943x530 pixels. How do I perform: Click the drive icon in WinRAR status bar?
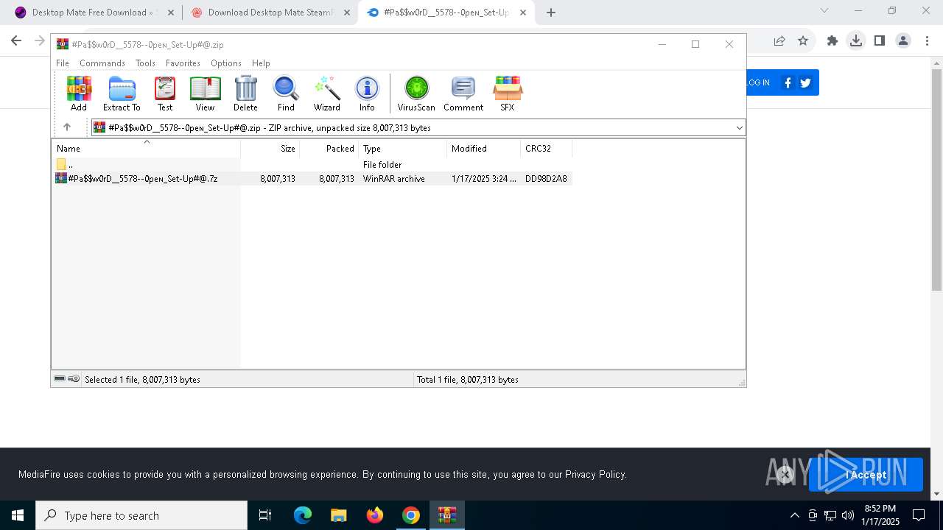point(60,379)
